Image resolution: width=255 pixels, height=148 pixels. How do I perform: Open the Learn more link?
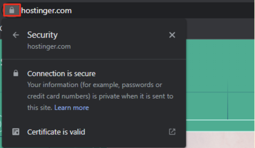[x=72, y=108]
